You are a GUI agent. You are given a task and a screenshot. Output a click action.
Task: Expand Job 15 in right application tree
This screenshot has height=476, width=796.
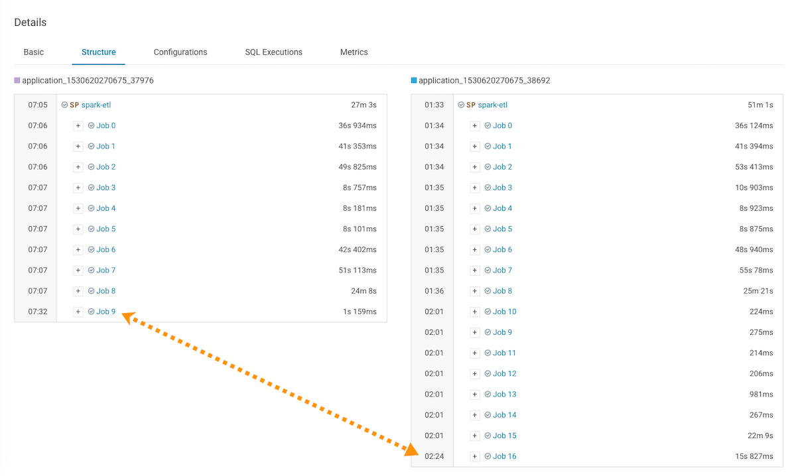[x=475, y=436]
